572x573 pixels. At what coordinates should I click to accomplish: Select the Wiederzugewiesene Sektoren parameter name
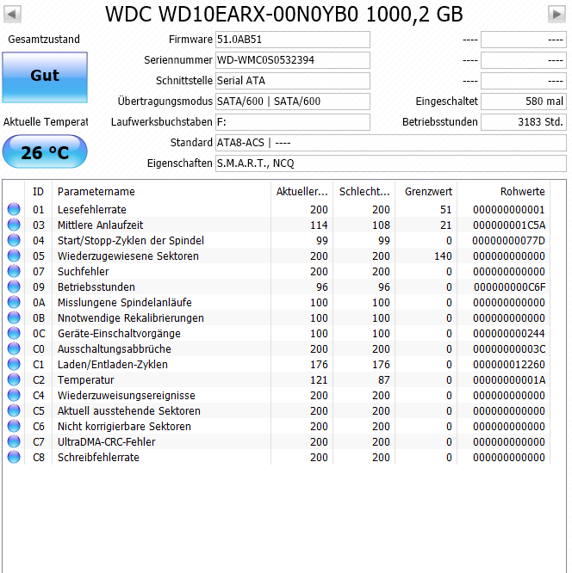coord(128,256)
